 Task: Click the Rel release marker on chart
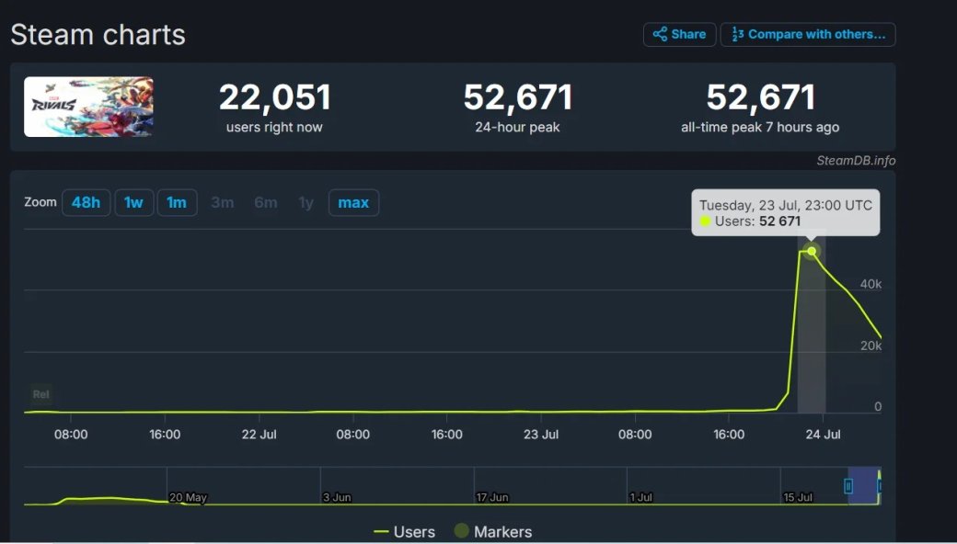click(40, 394)
